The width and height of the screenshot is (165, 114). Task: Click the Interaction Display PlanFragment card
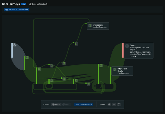coord(122,71)
